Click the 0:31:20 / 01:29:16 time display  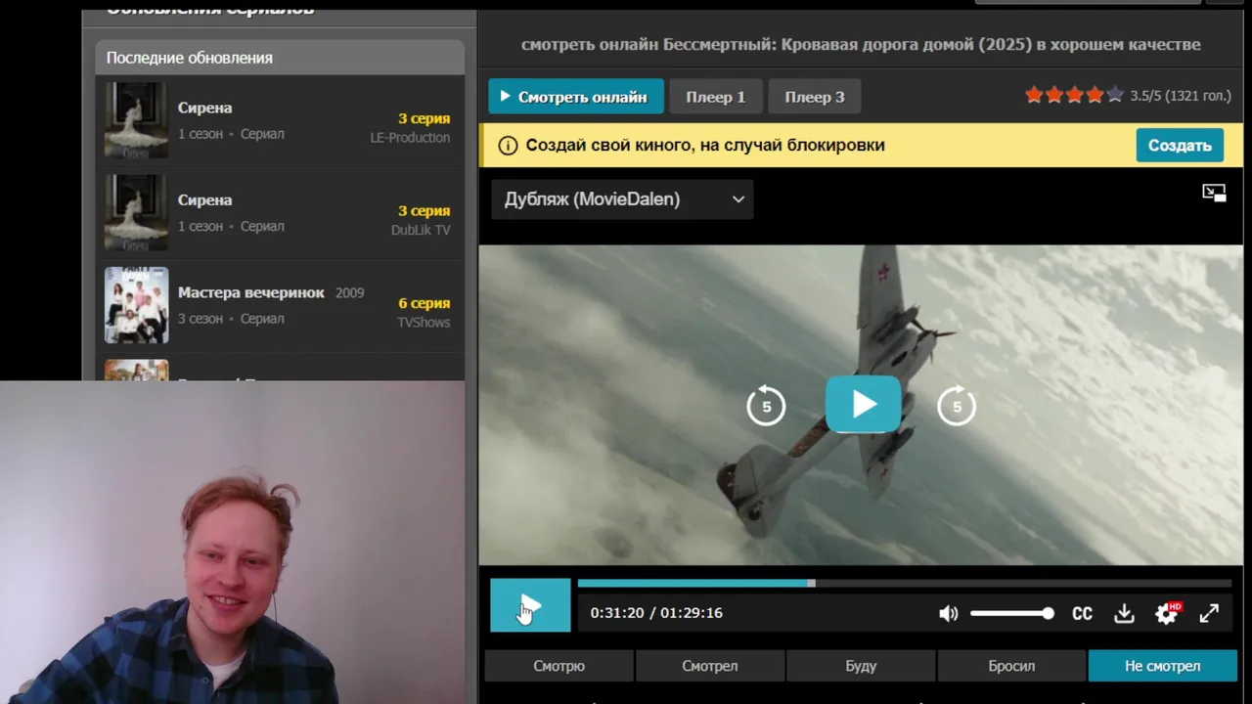coord(656,613)
